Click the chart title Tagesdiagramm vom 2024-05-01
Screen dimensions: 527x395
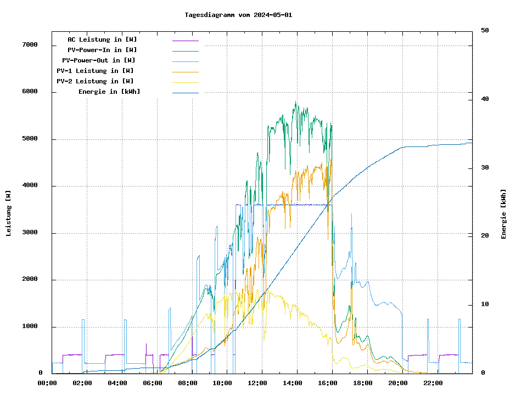coord(238,15)
